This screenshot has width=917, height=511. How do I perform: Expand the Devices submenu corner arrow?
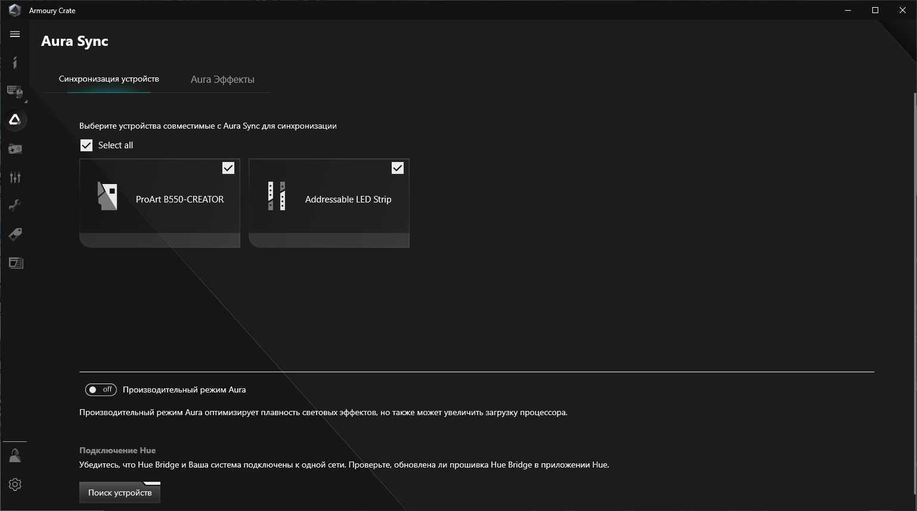pos(26,101)
